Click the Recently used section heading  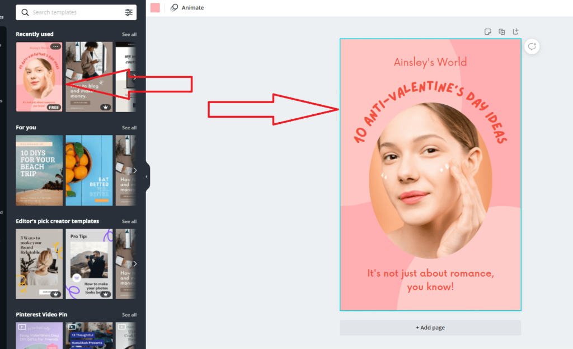coord(35,34)
